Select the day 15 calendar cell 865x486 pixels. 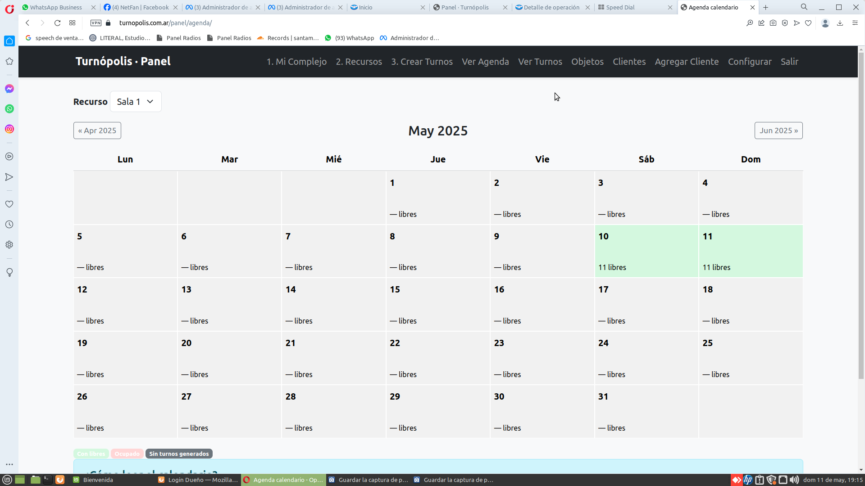pyautogui.click(x=438, y=305)
